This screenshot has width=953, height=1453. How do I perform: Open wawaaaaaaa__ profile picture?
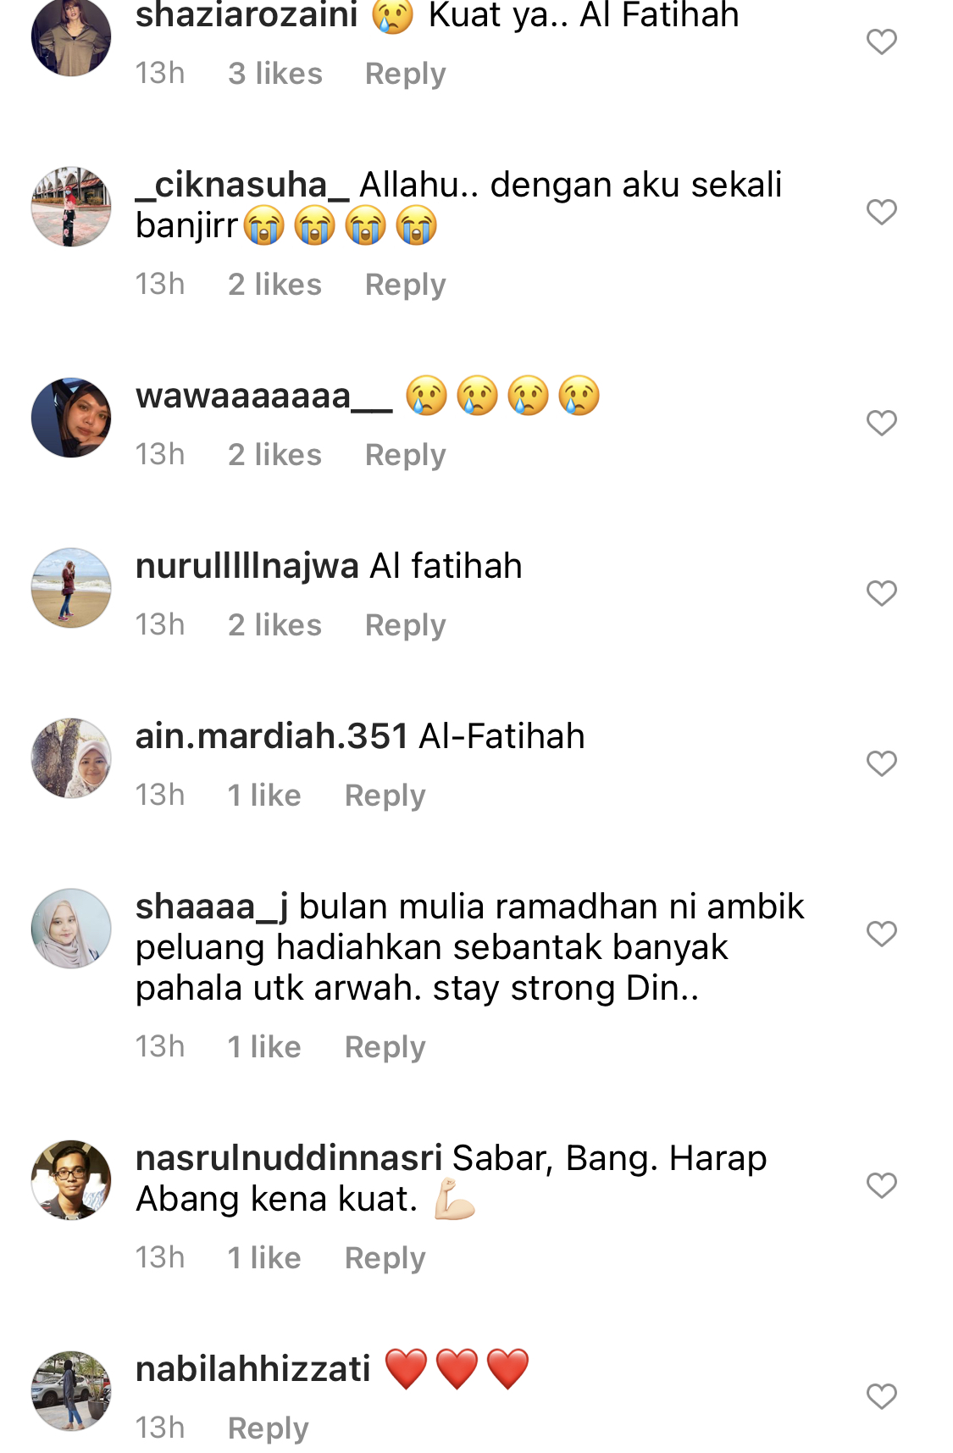tap(71, 418)
